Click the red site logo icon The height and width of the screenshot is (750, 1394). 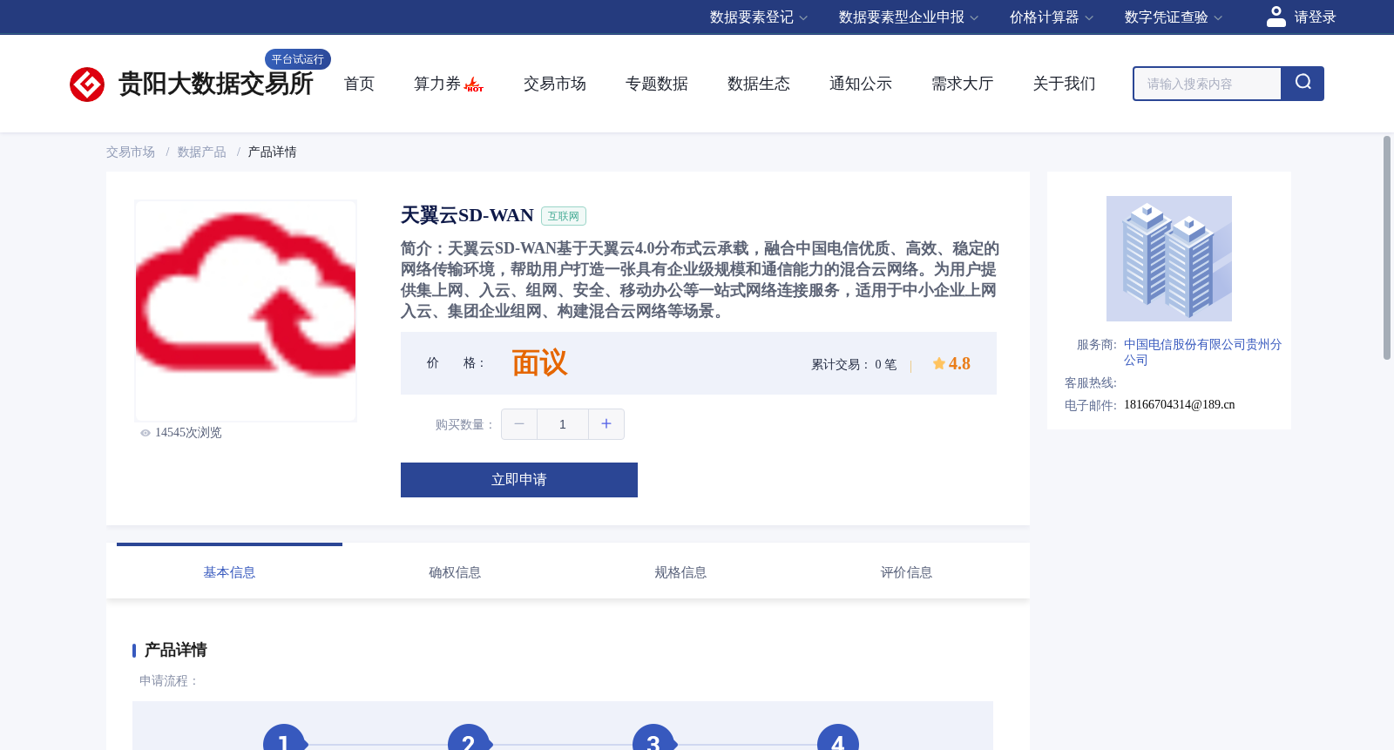pos(87,84)
